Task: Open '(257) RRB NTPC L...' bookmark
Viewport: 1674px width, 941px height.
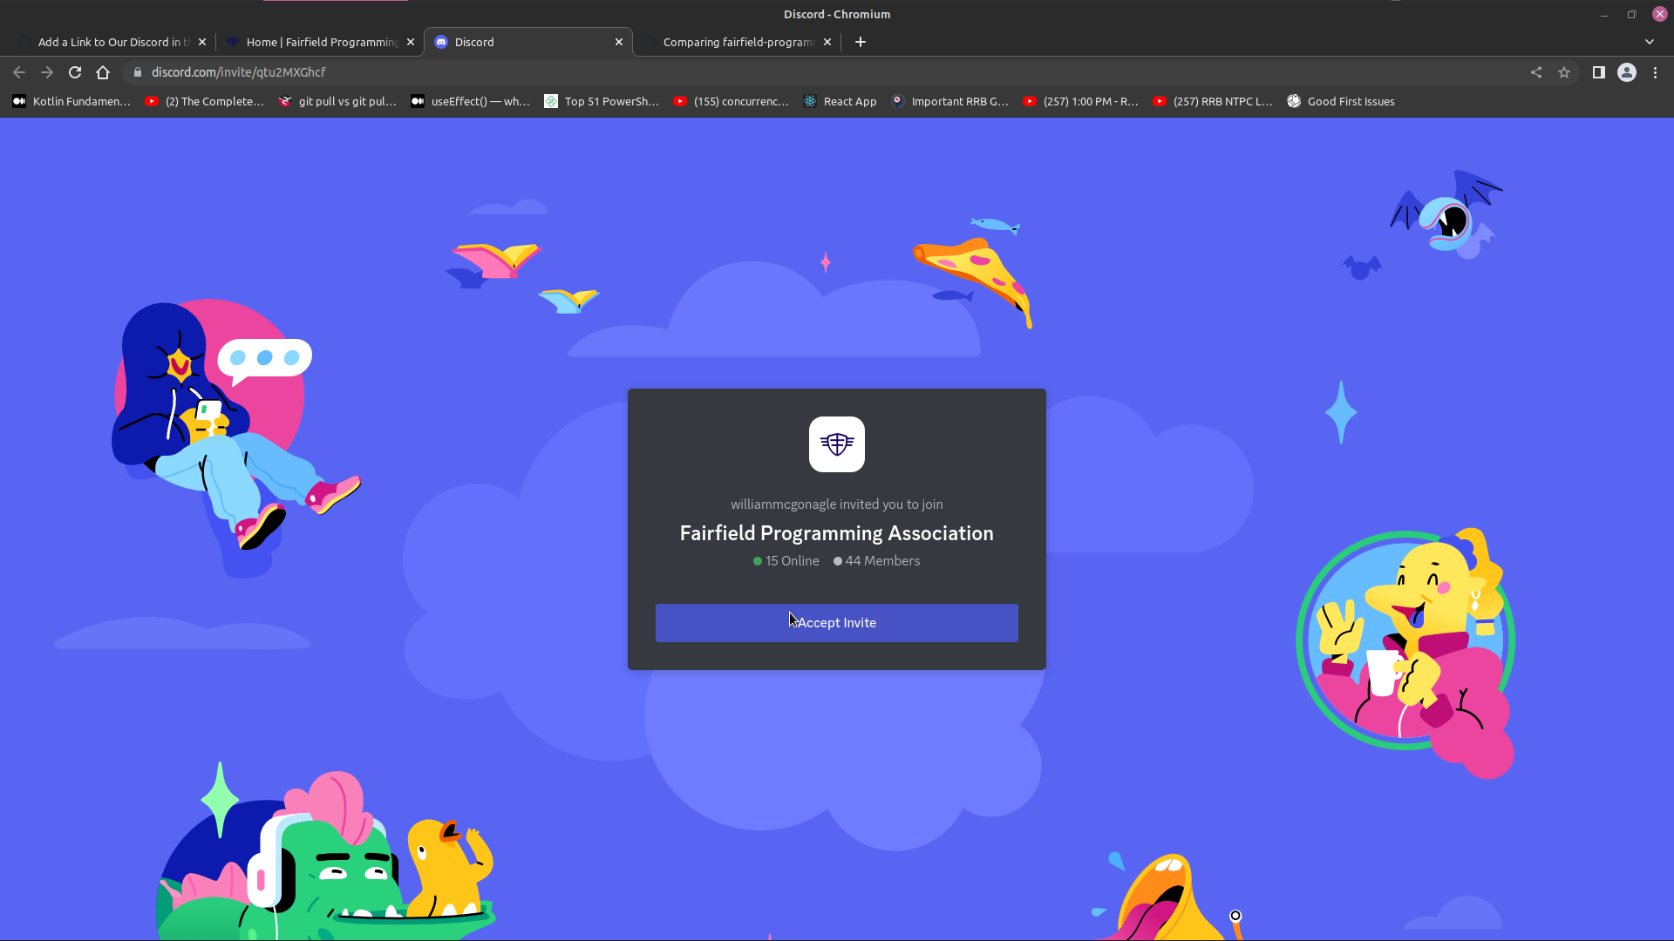Action: [x=1213, y=101]
